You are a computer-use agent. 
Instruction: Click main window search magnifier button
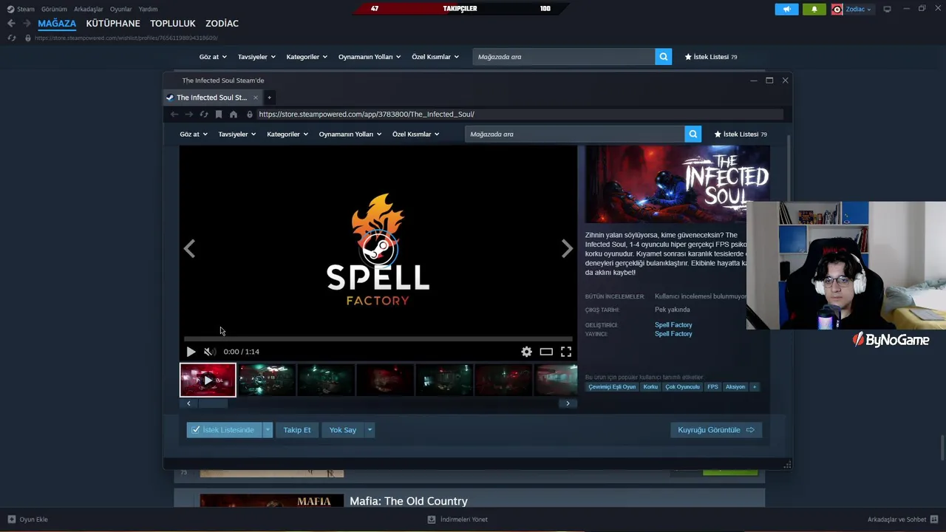[x=663, y=57]
